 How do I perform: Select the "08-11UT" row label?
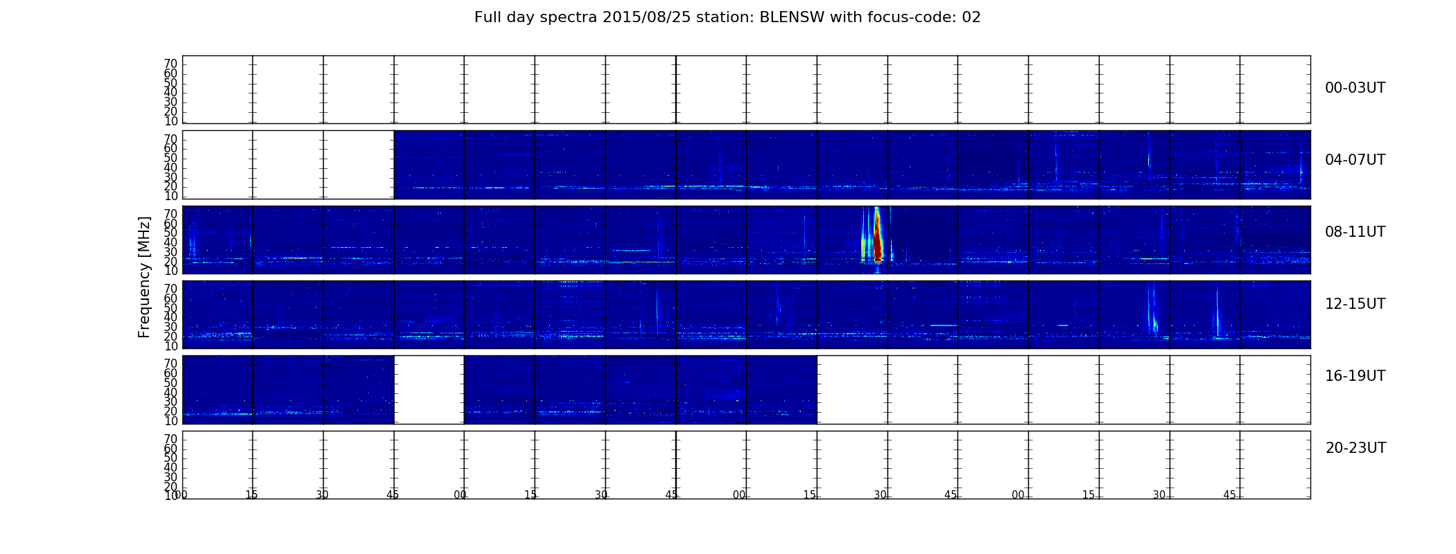[x=1355, y=232]
